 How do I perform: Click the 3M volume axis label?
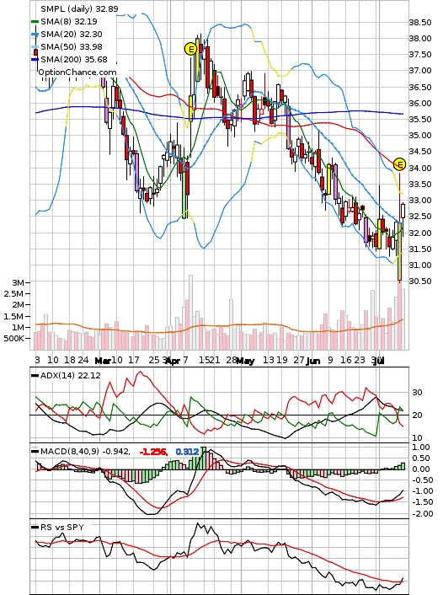[x=19, y=282]
